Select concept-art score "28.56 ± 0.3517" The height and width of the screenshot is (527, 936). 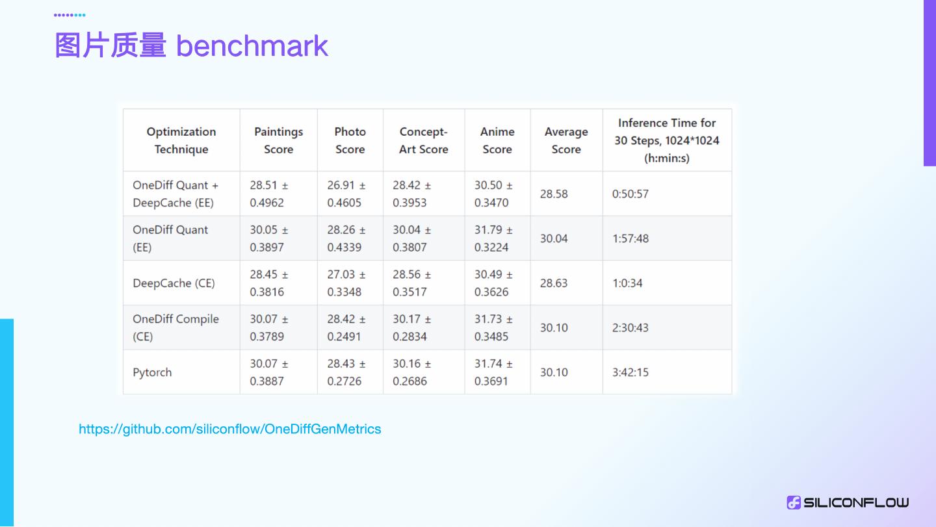(412, 283)
